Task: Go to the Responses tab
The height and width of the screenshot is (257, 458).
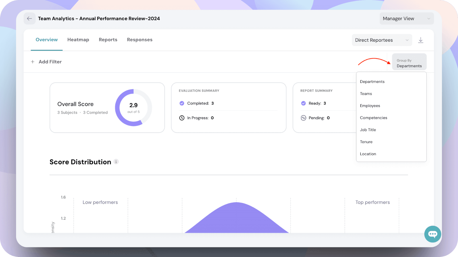Action: (x=140, y=40)
